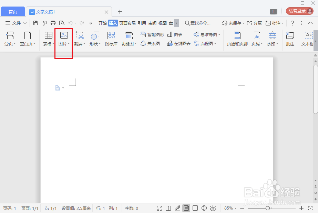Insert a 关系图 relationship diagram
The height and width of the screenshot is (213, 318).
coord(150,43)
